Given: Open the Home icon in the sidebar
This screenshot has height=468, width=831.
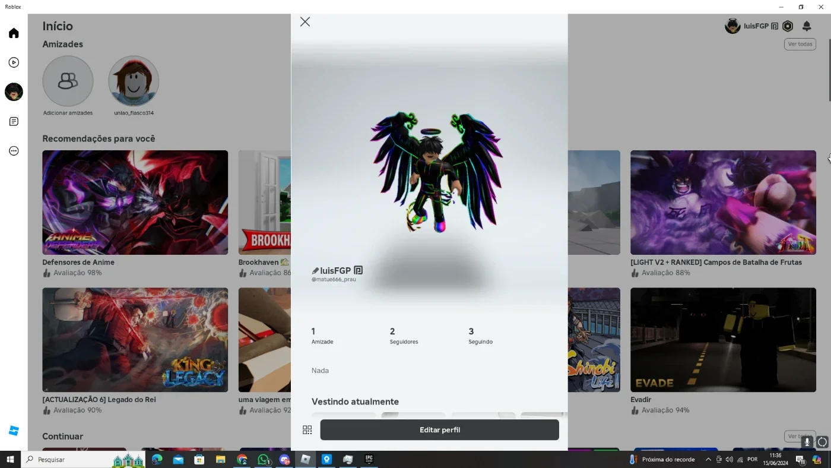Looking at the screenshot, I should pyautogui.click(x=14, y=33).
